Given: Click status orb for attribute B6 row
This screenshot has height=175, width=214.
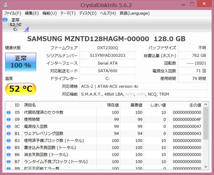Looking at the screenshot, I should pyautogui.click(x=9, y=155).
